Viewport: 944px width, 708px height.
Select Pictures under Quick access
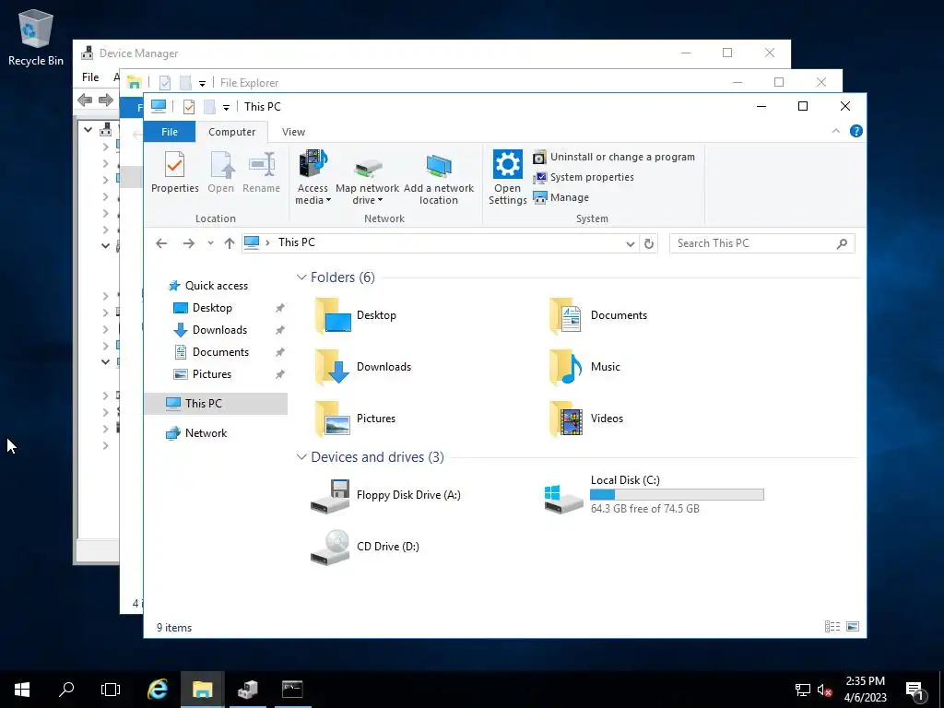(x=211, y=374)
